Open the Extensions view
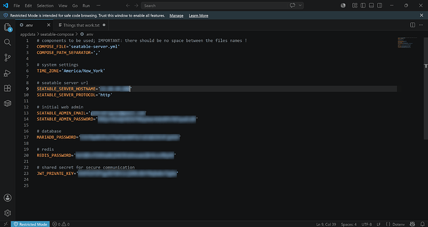The image size is (428, 227). tap(7, 88)
